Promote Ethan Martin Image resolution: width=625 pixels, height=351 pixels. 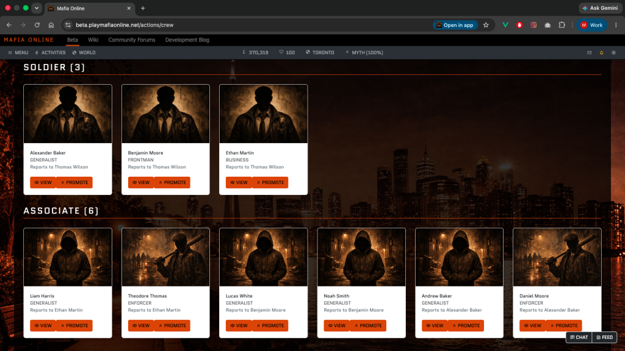270,182
